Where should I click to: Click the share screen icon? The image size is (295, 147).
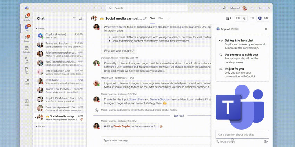click(252, 18)
